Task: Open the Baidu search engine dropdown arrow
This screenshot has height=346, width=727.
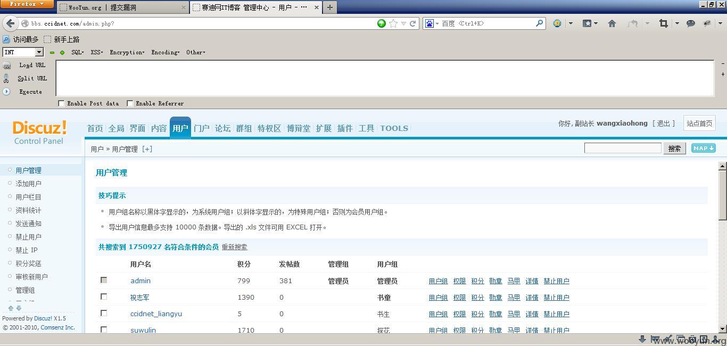Action: pos(437,23)
